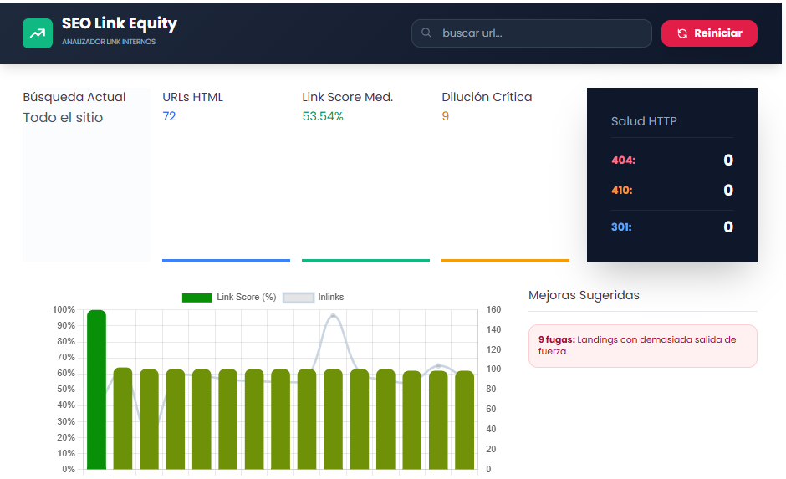Select the Link Score Med. stat card
The width and height of the screenshot is (786, 479).
(x=365, y=174)
